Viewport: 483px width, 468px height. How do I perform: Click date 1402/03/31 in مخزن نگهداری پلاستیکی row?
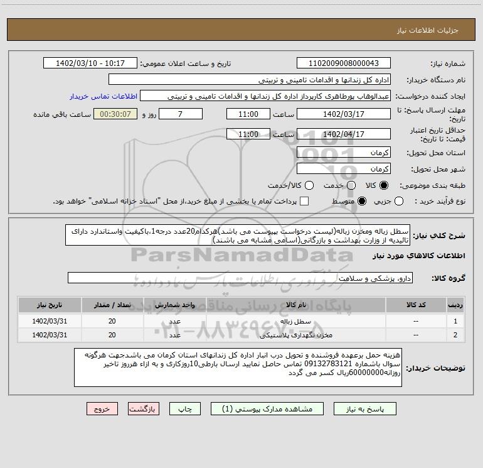click(x=50, y=335)
